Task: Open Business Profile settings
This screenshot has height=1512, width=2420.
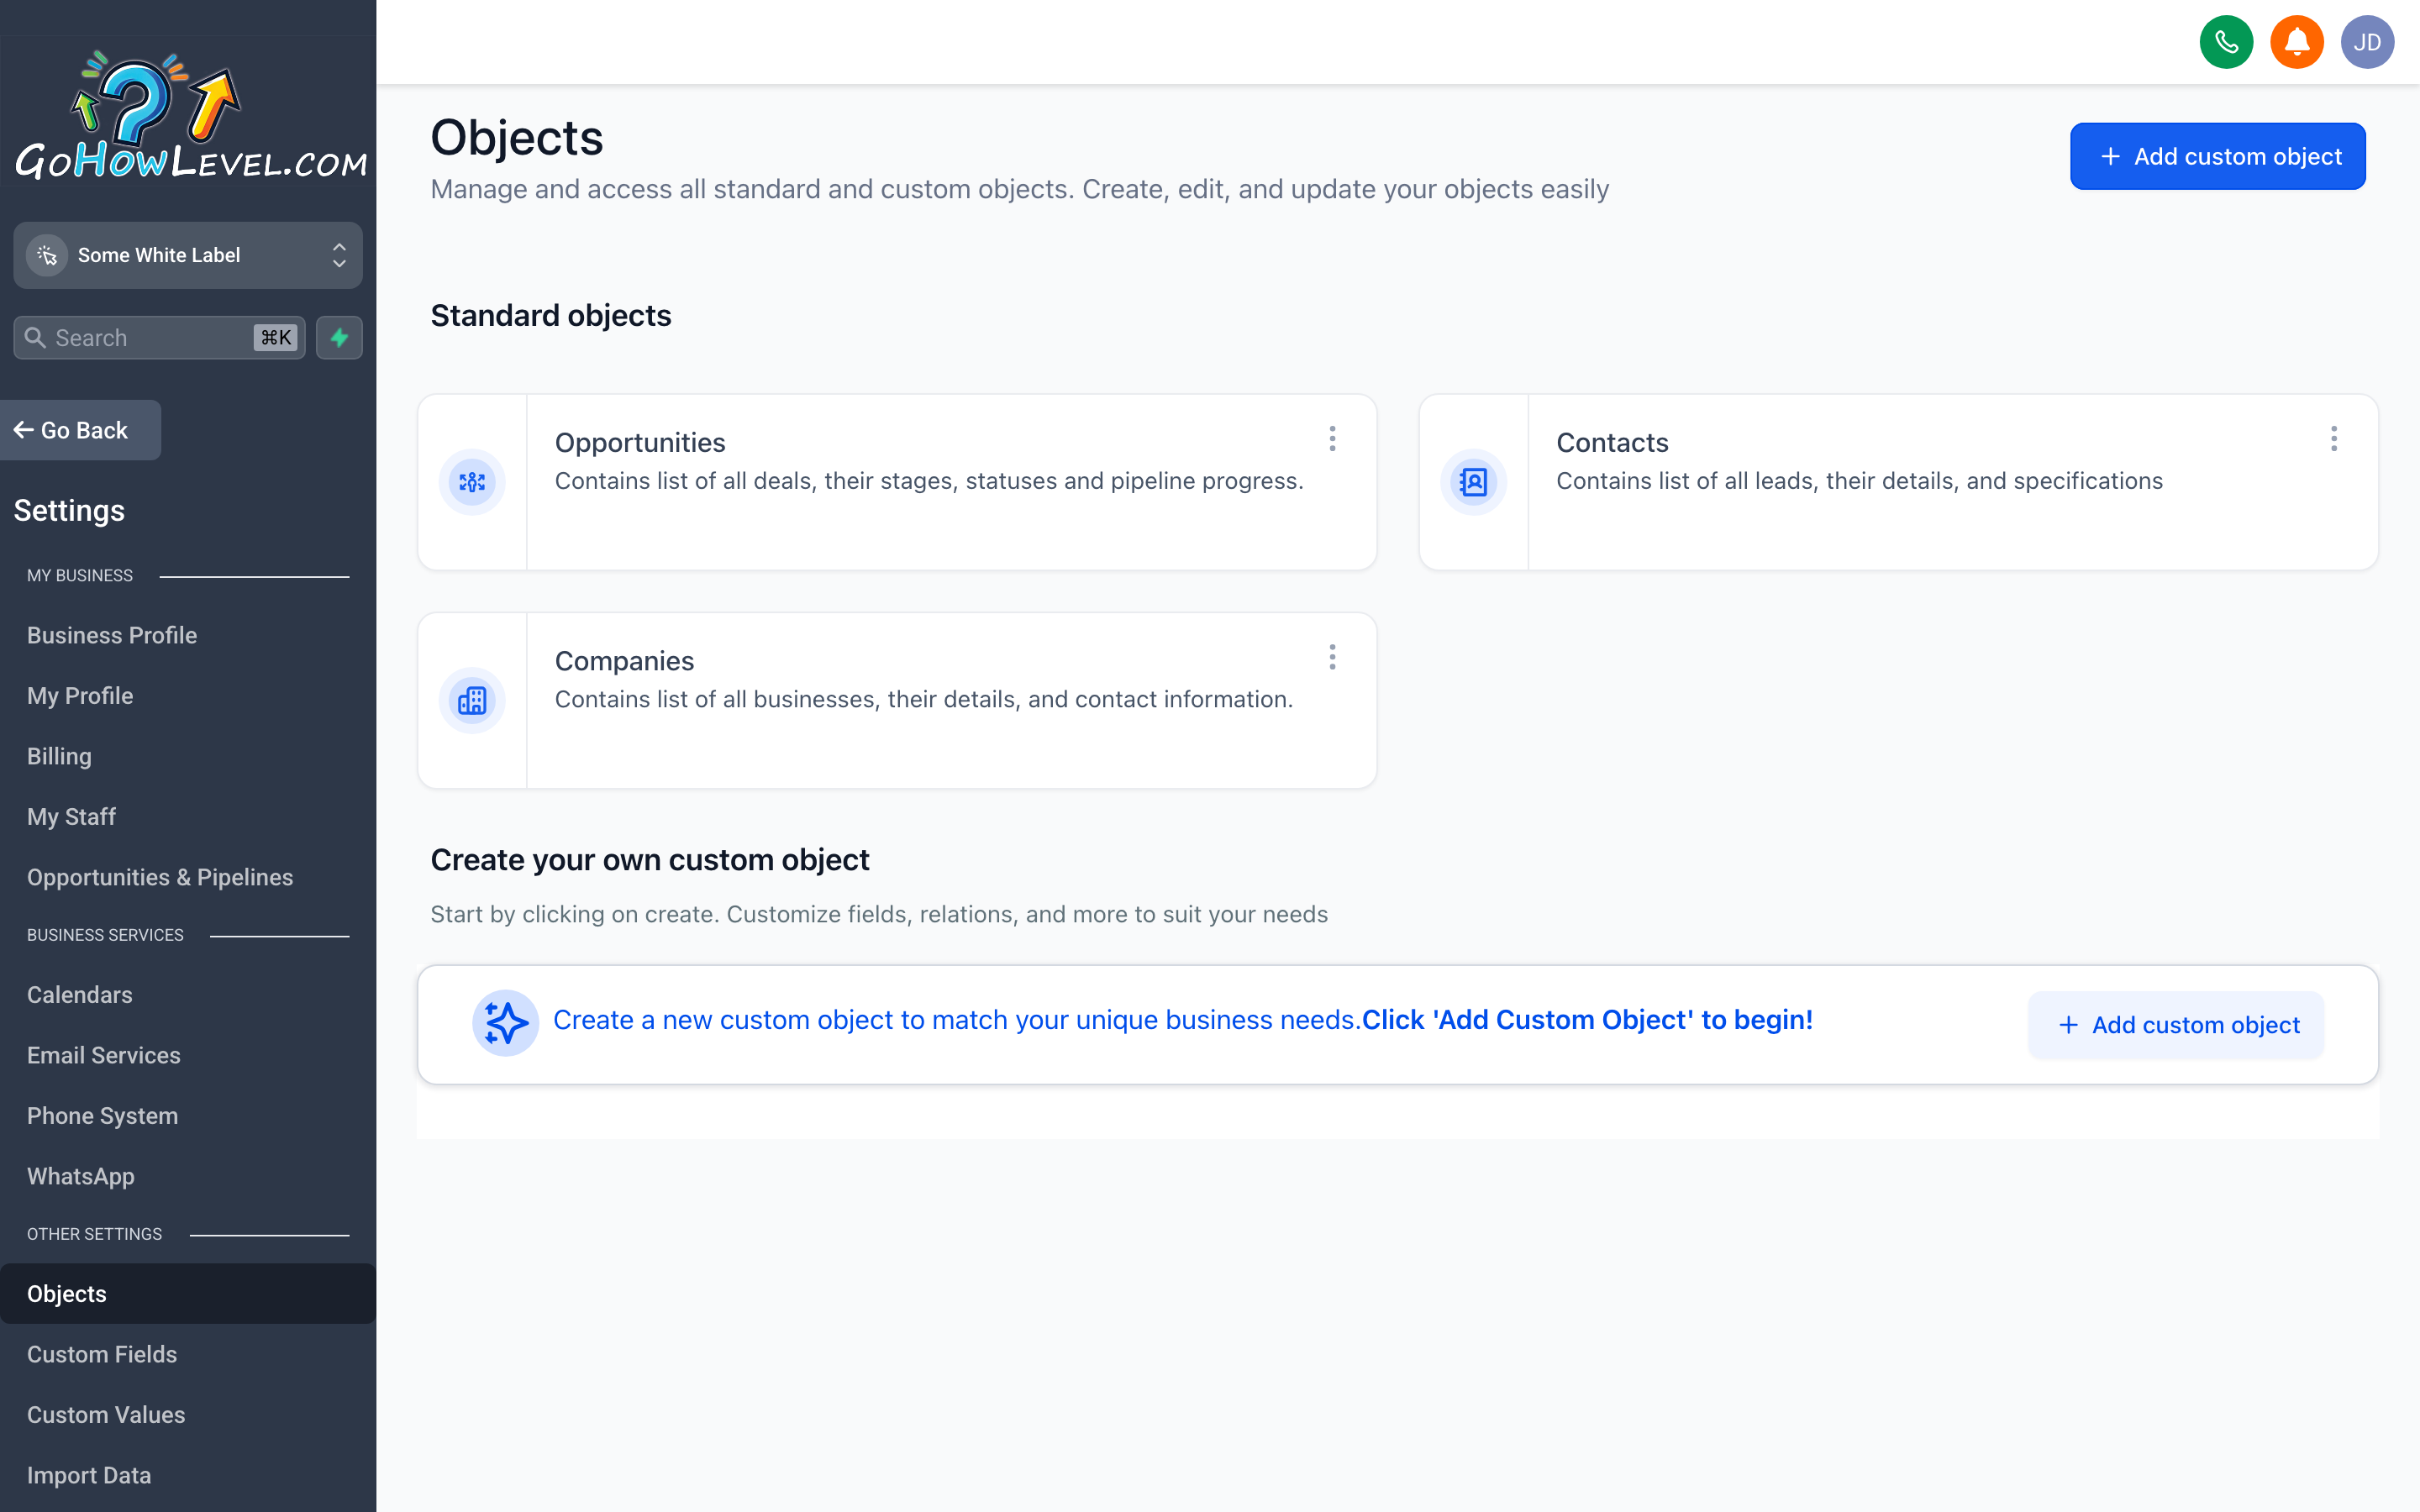Action: (112, 635)
